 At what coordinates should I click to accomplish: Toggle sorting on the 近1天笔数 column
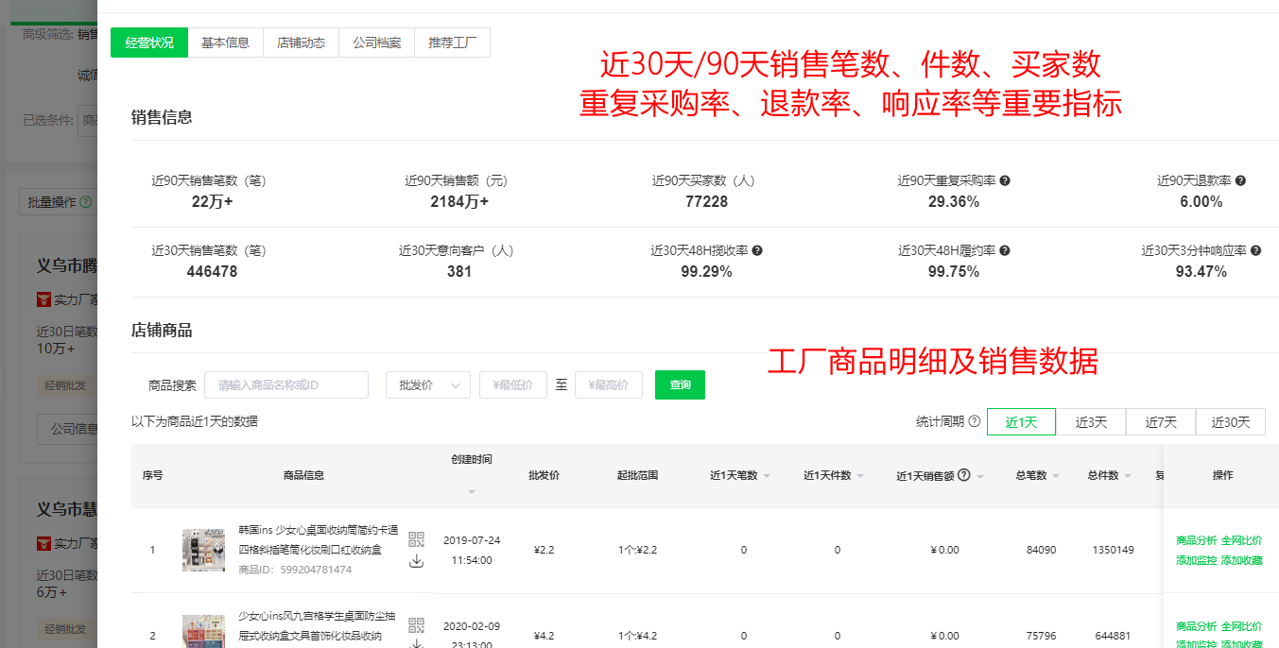coord(767,474)
